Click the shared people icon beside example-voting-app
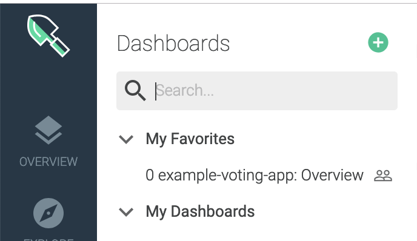417x241 pixels. click(383, 176)
